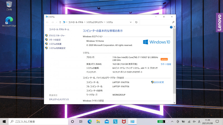Image resolution: width=223 pixels, height=125 pixels.
Task: Click the muted volume tray icon
Action: pyautogui.click(x=194, y=121)
